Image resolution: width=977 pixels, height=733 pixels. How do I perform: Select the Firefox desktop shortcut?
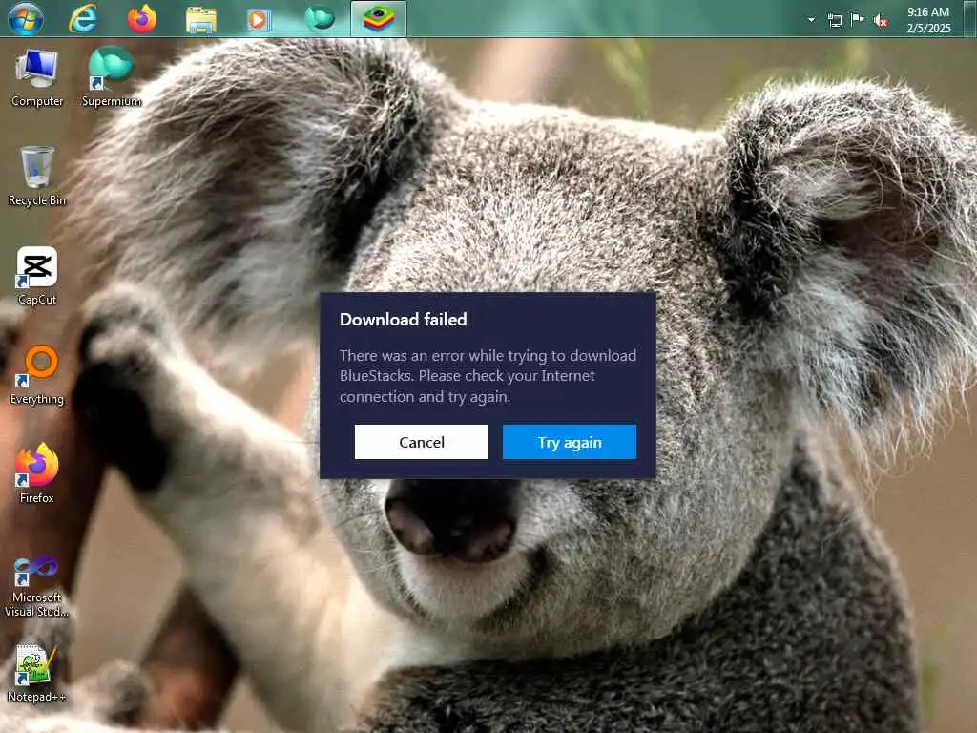pyautogui.click(x=37, y=473)
